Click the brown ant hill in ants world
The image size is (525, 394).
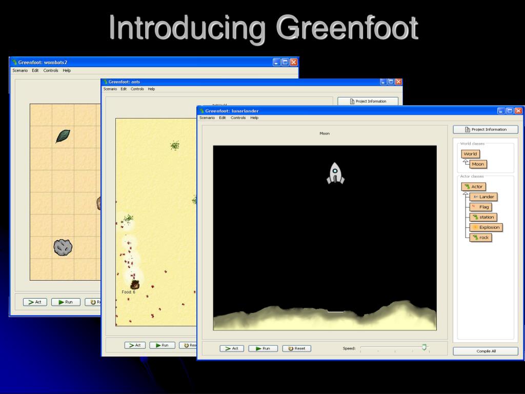135,285
